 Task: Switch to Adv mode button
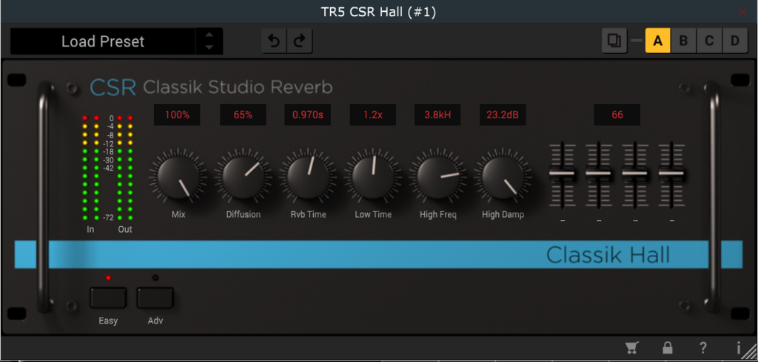(155, 297)
